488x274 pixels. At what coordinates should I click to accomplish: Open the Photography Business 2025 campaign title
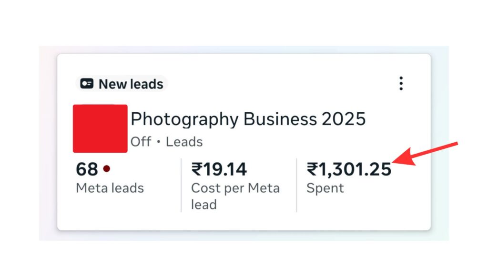pos(248,119)
